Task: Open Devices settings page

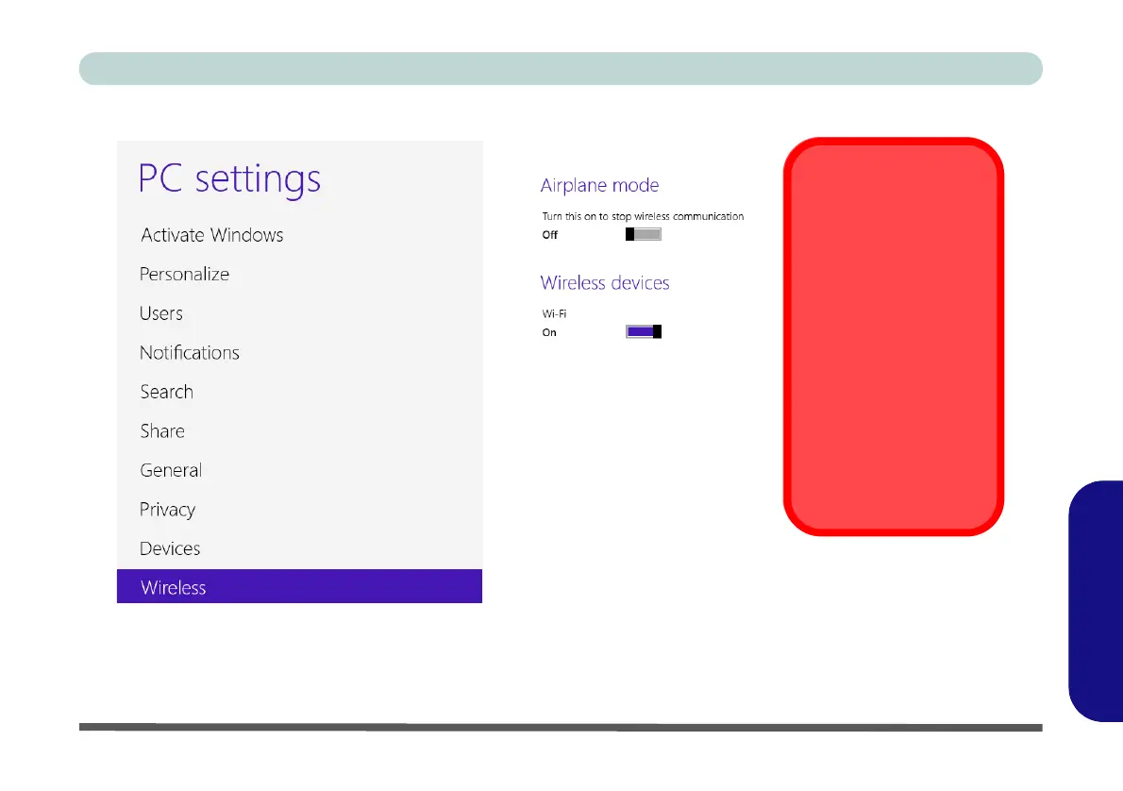Action: click(170, 548)
